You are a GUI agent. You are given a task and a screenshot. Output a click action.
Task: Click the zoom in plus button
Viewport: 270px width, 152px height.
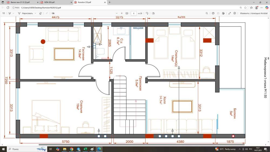(x=122, y=13)
